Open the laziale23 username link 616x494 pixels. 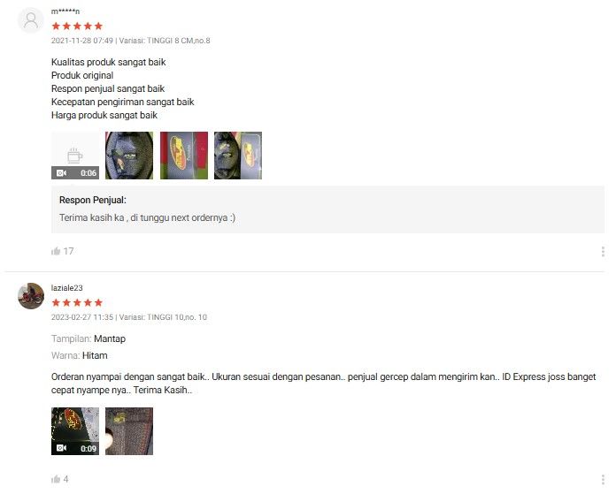(66, 288)
